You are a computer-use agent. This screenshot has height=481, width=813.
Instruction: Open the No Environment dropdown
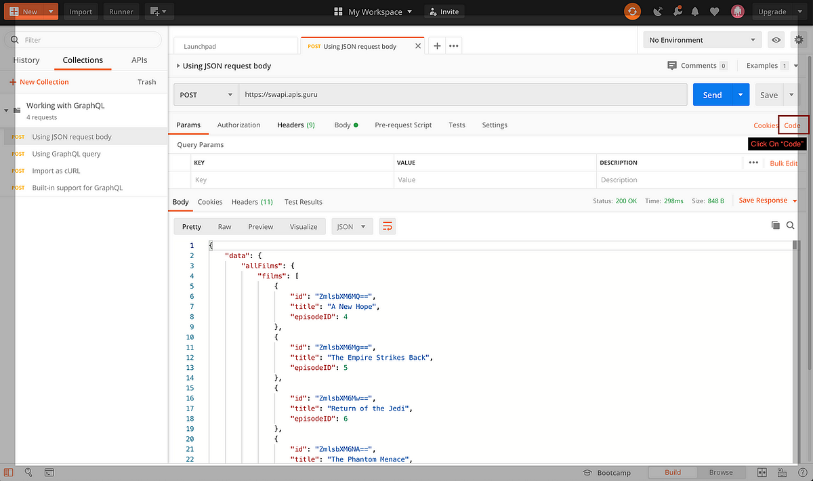pyautogui.click(x=703, y=40)
